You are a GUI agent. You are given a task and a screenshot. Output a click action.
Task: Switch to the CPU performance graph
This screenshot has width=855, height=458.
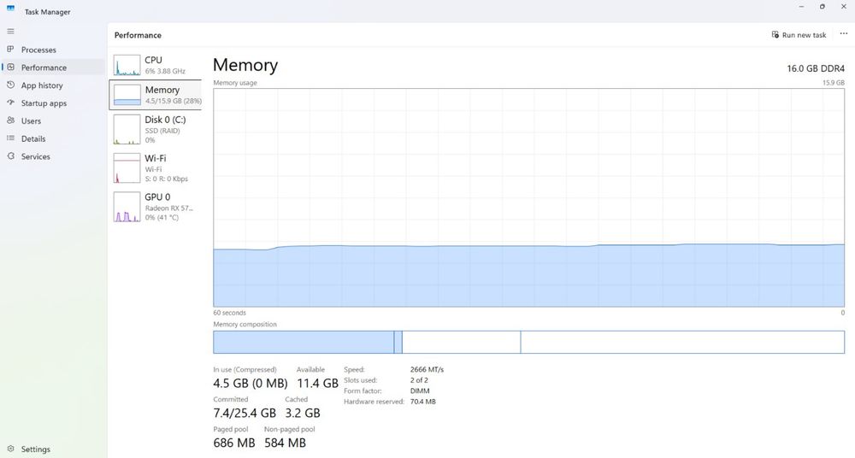(x=156, y=65)
